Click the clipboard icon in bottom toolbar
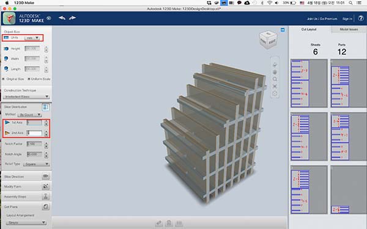The width and height of the screenshot is (367, 229). [x=169, y=223]
